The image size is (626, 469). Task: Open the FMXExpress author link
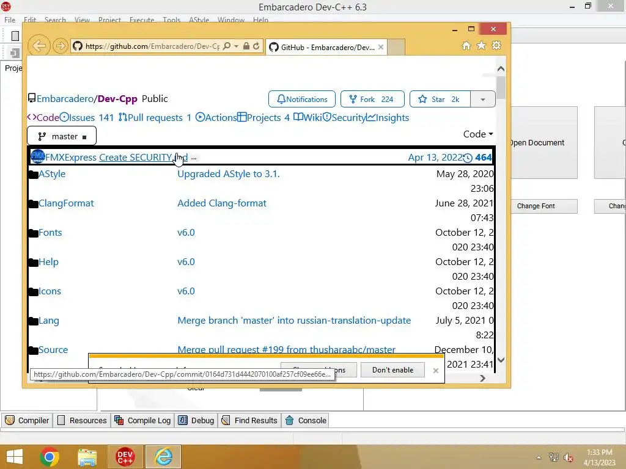coord(71,158)
